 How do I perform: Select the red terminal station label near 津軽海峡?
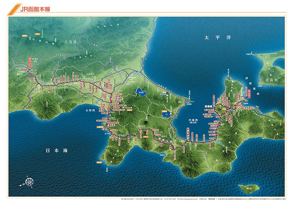click(x=249, y=94)
